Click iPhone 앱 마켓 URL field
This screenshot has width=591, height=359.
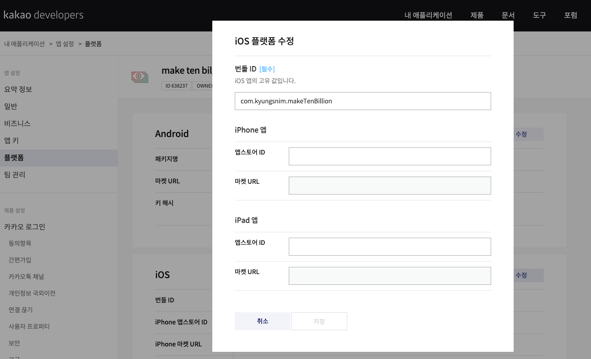tap(390, 186)
